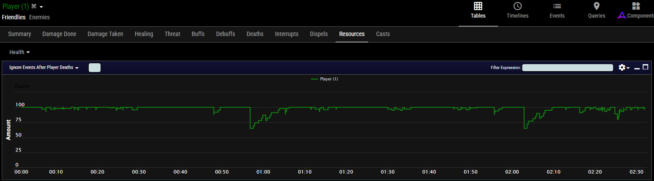Select the Enemies filter
This screenshot has width=654, height=181.
click(40, 17)
